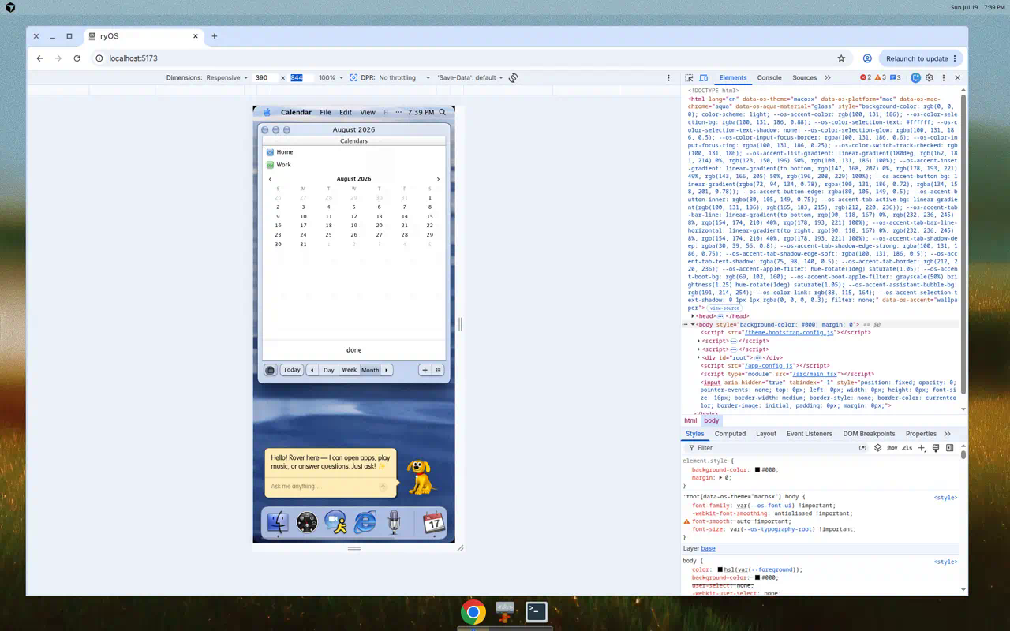Open the View menu in Calendar

tap(368, 112)
